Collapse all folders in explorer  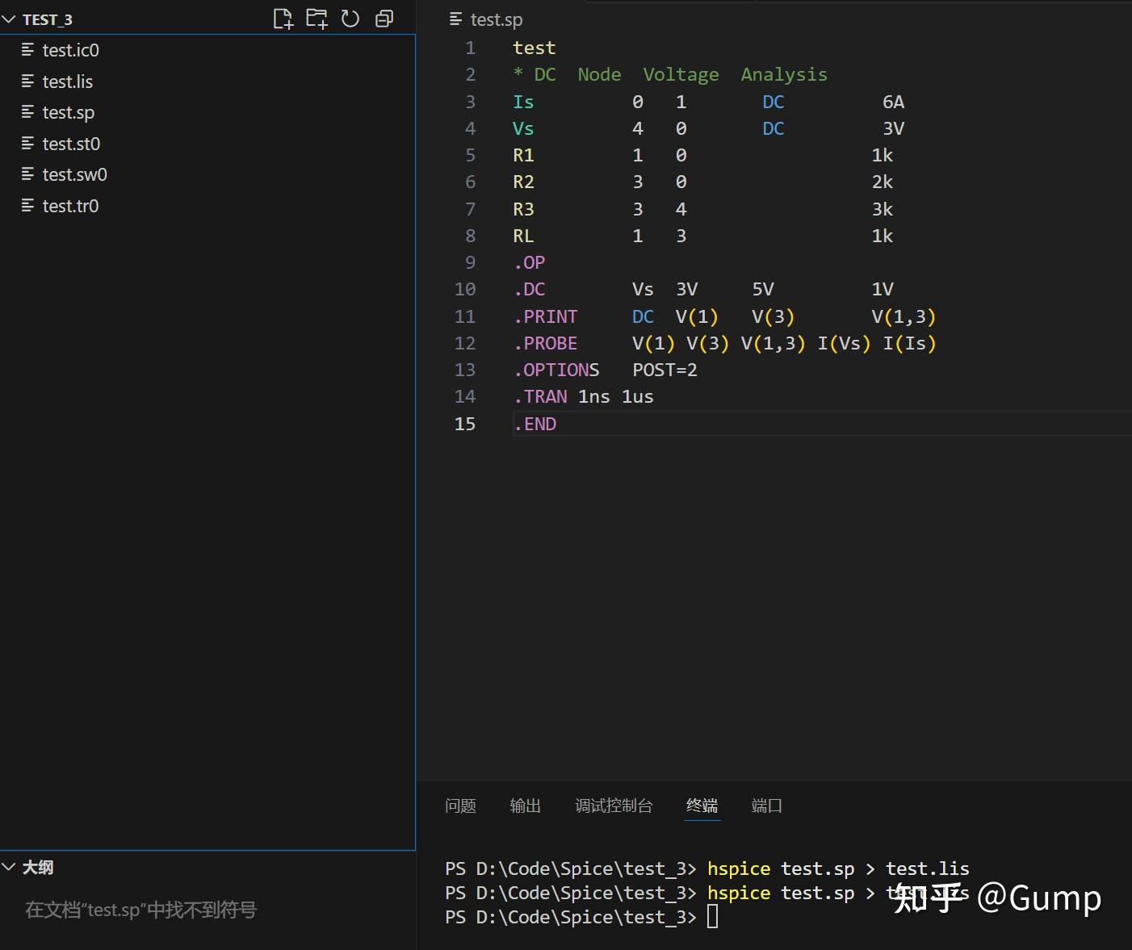(x=384, y=19)
